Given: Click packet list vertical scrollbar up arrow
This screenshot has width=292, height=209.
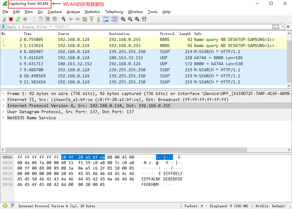Looking at the screenshot, I should [289, 34].
